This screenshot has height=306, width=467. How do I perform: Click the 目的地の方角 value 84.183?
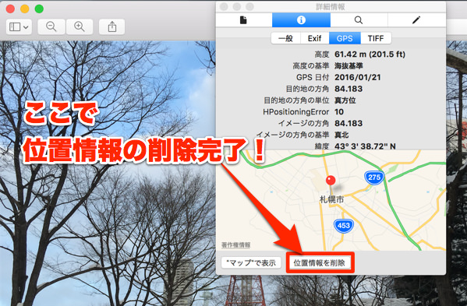(x=348, y=89)
